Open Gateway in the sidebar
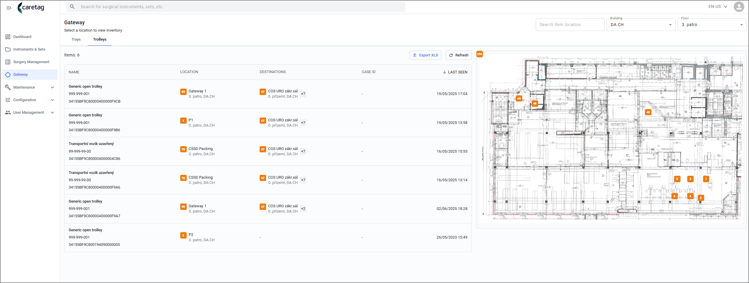 pyautogui.click(x=30, y=75)
